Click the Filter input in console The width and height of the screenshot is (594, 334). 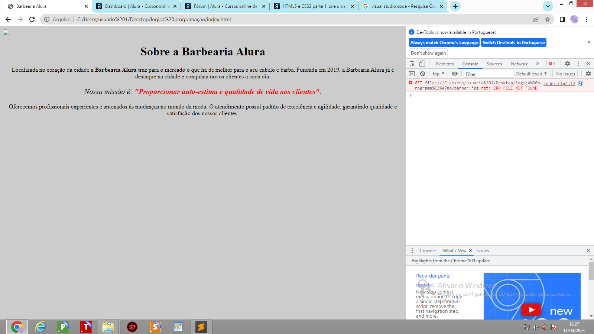(x=488, y=74)
